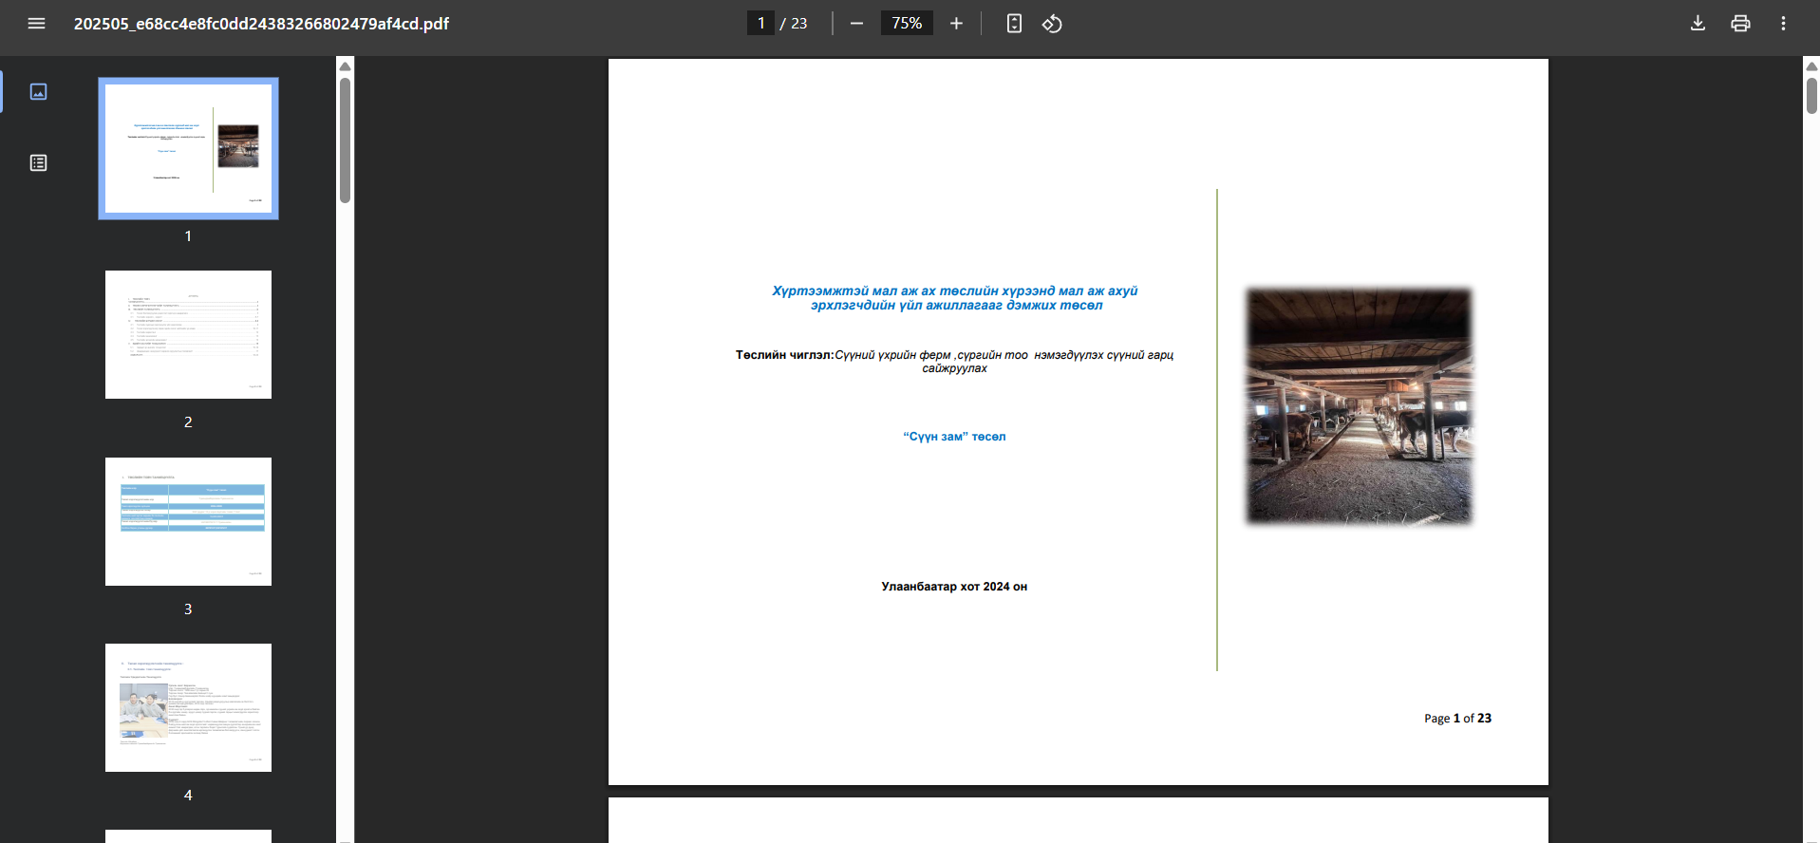Click the Төслийн чиглэл label text
1820x843 pixels.
pyautogui.click(x=784, y=355)
